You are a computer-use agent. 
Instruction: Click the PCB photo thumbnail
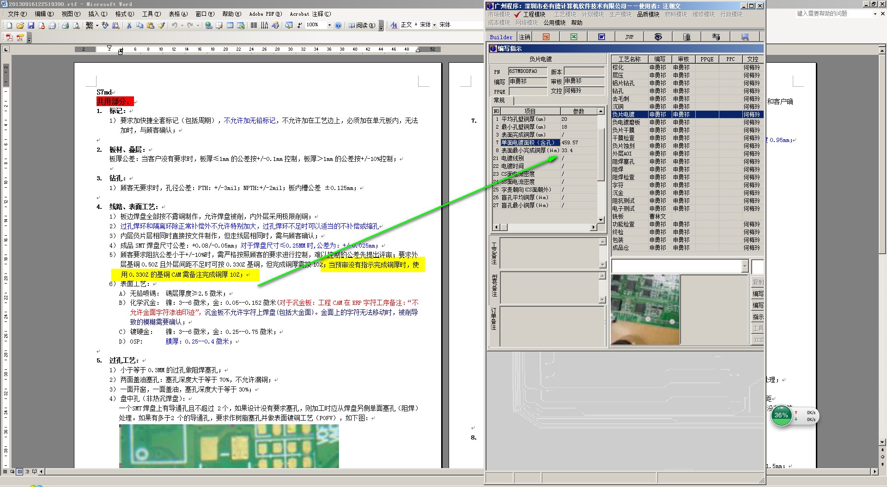tap(645, 309)
